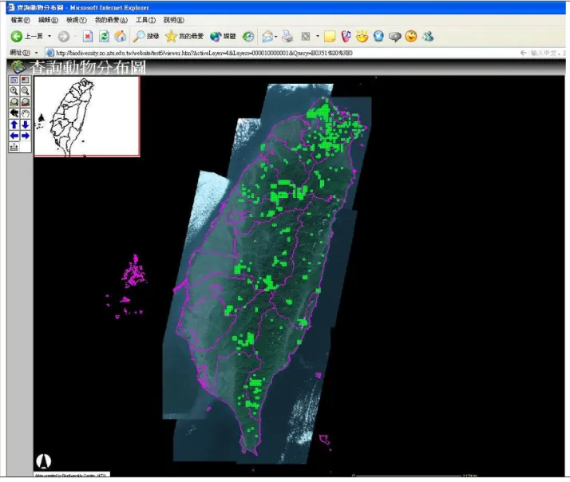The height and width of the screenshot is (482, 570).
Task: Pan the map north with up arrow
Action: [14, 124]
